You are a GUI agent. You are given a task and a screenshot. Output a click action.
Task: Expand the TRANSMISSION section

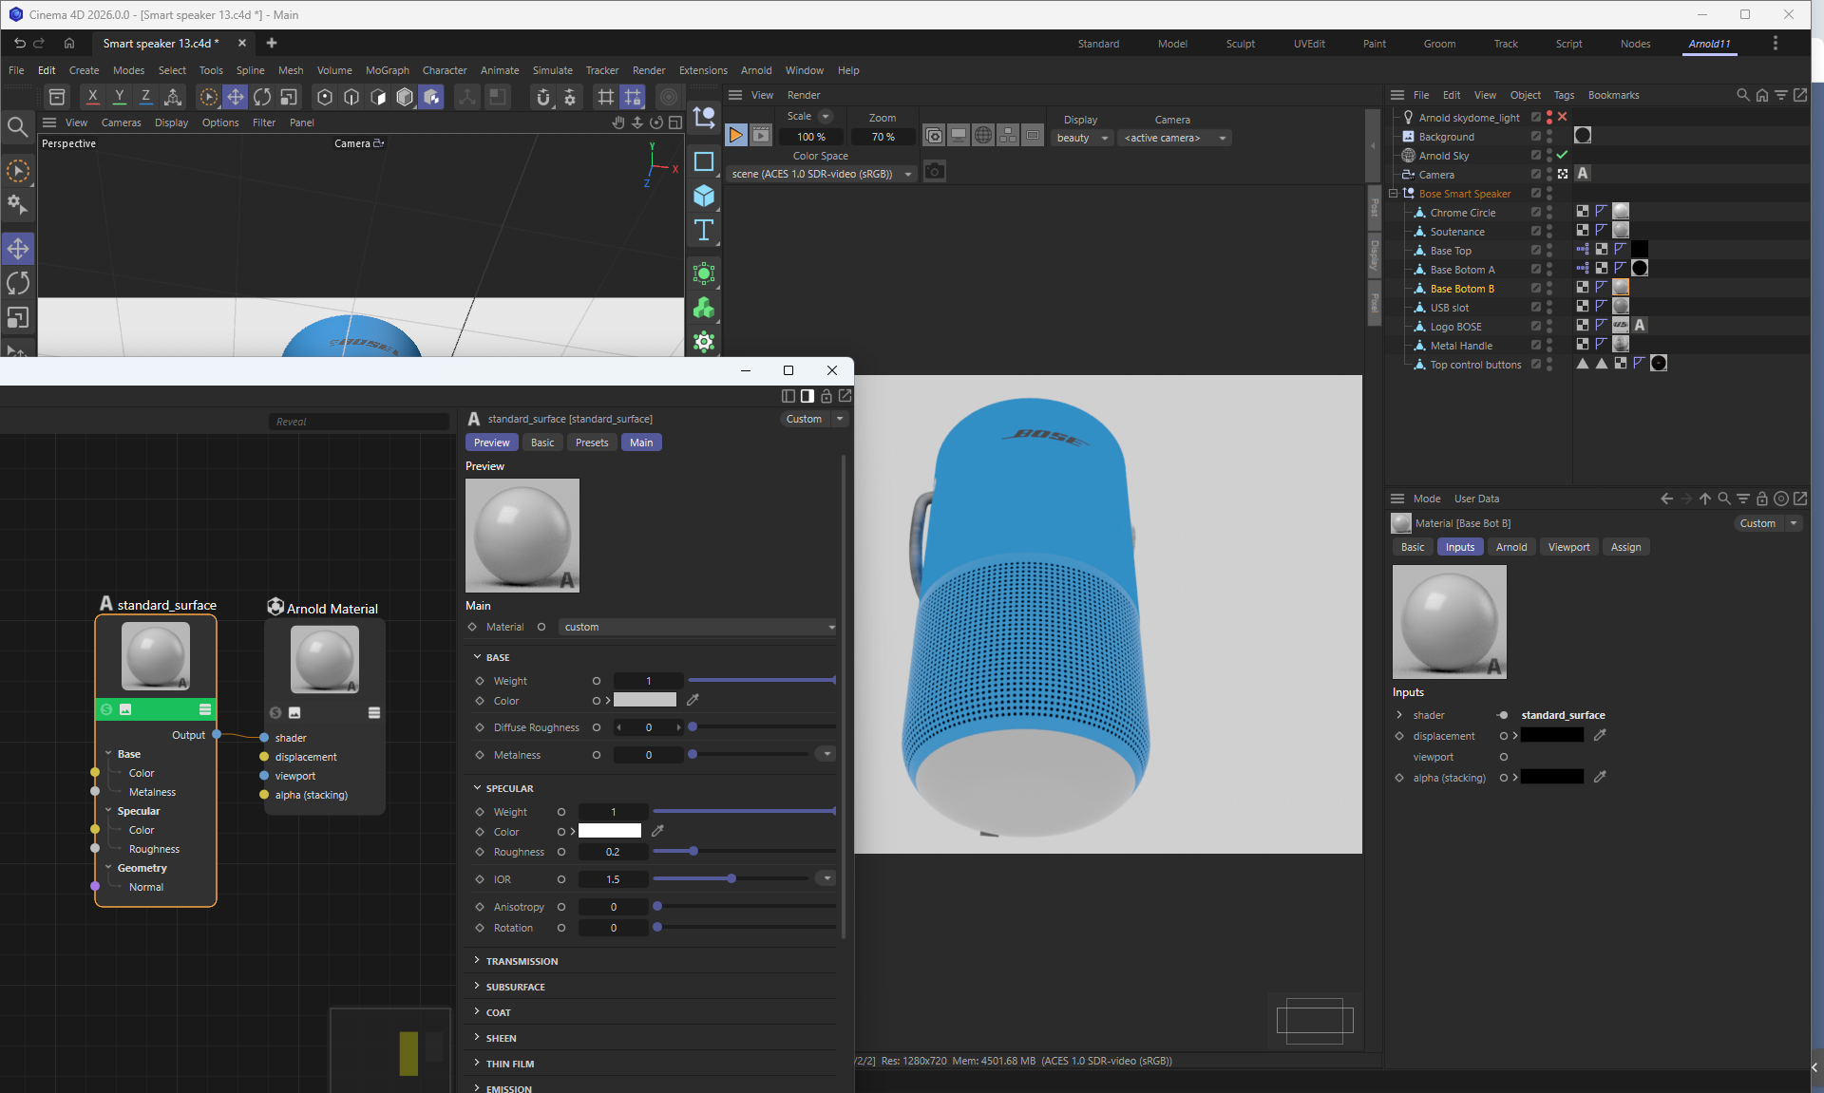tap(522, 961)
